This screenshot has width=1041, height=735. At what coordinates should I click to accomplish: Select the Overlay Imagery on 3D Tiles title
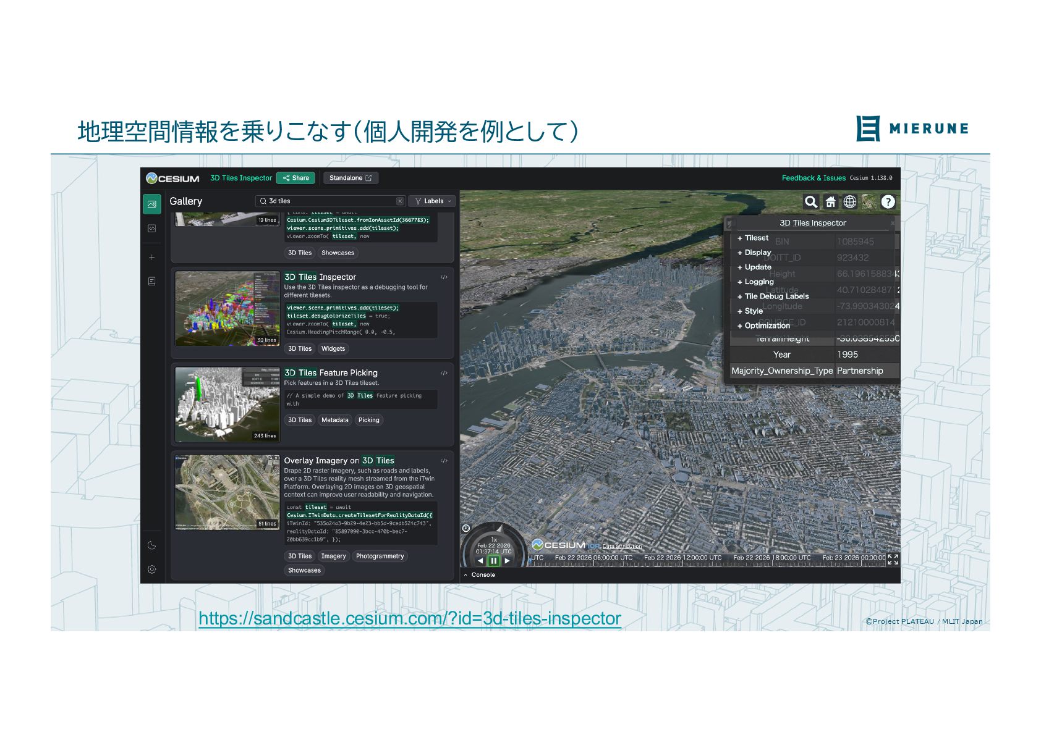[x=339, y=461]
